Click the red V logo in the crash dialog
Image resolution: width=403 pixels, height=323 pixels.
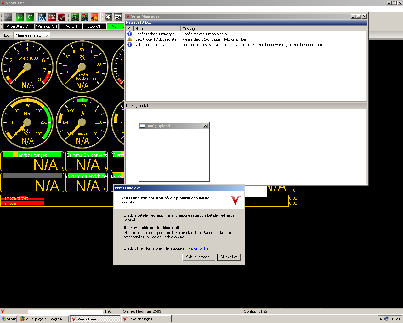[236, 200]
